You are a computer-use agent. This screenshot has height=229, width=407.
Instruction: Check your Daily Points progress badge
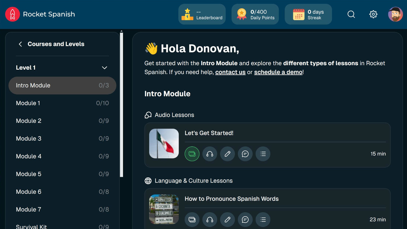click(x=255, y=14)
